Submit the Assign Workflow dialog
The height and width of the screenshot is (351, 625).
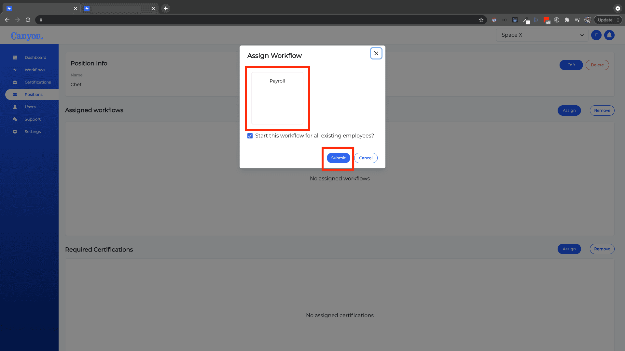tap(338, 158)
